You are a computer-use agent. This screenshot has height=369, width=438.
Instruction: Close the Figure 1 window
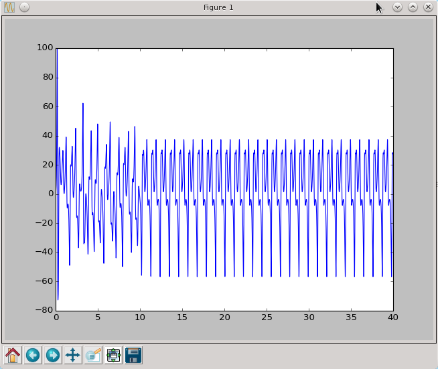[427, 7]
